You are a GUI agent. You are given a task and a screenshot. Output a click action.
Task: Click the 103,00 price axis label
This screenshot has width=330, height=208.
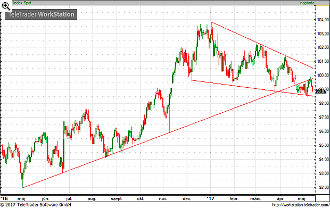pyautogui.click(x=323, y=34)
